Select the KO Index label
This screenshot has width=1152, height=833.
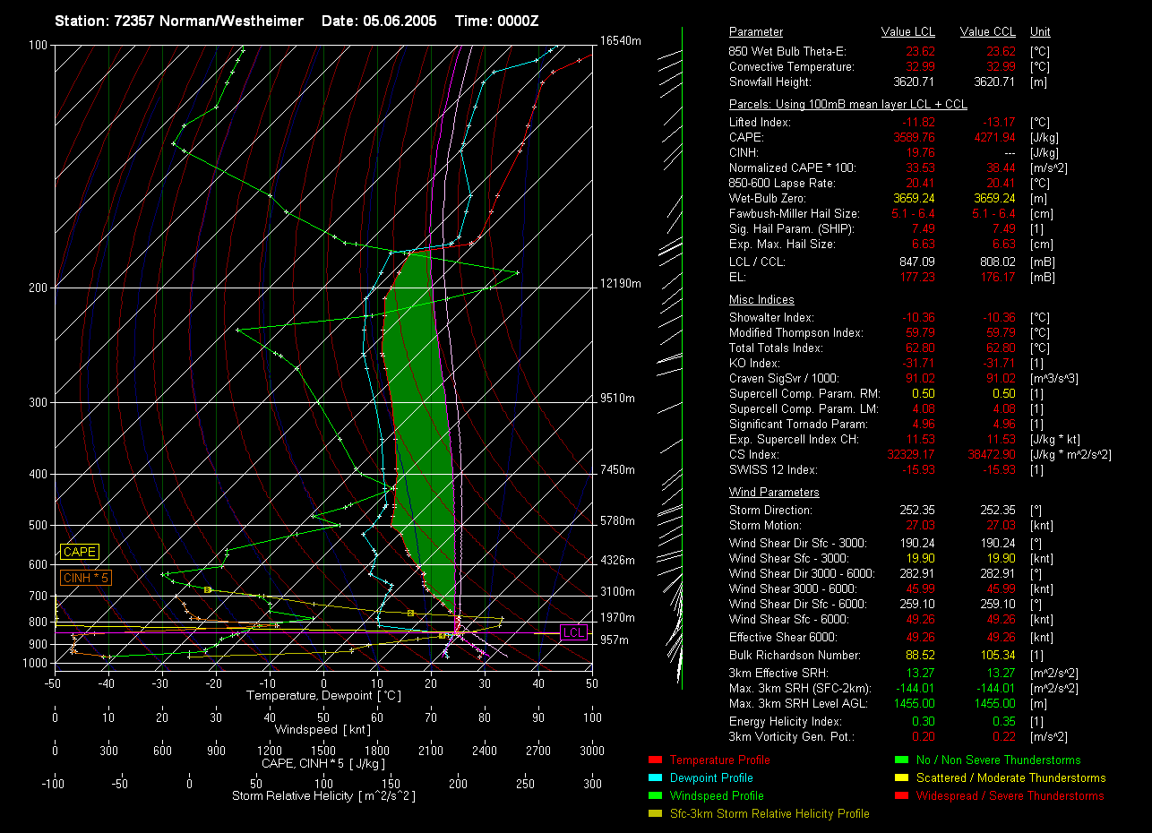[x=754, y=364]
